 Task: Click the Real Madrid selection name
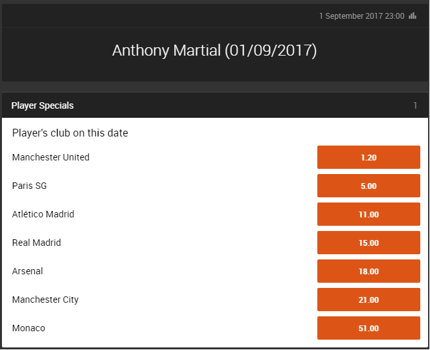pos(36,243)
